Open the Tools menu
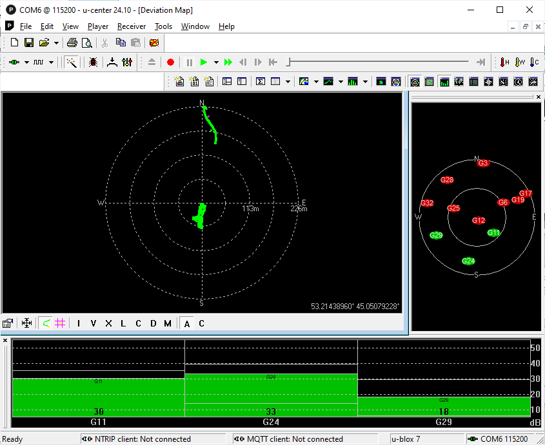The image size is (545, 445). pos(163,26)
